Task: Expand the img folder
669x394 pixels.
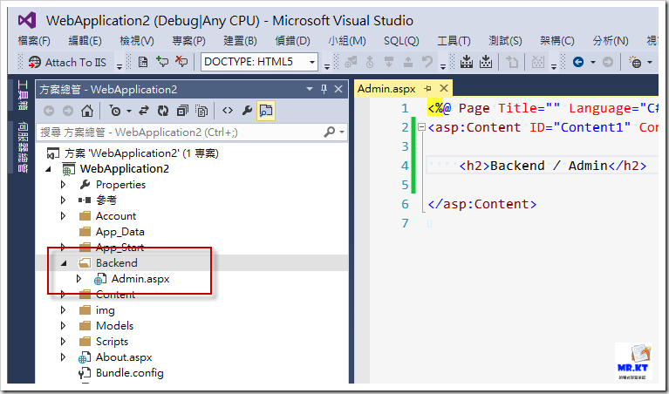Action: (x=63, y=310)
